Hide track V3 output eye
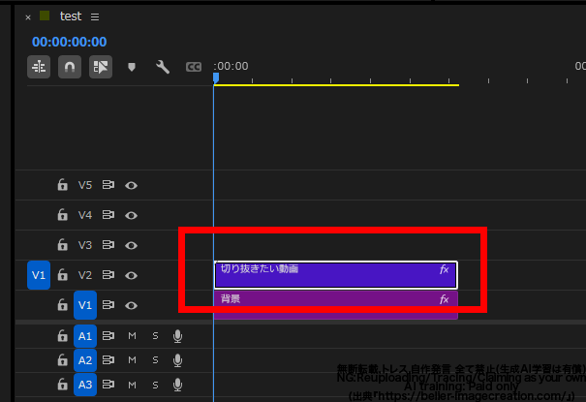Viewport: 586px width, 402px height. [131, 245]
